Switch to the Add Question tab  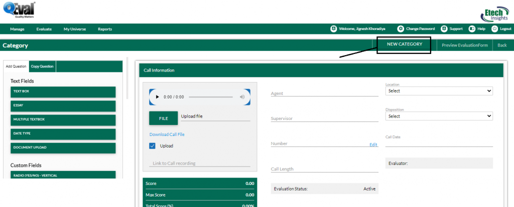pyautogui.click(x=16, y=66)
